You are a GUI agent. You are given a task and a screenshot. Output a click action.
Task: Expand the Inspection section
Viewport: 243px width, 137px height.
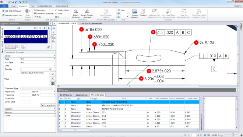(30, 109)
